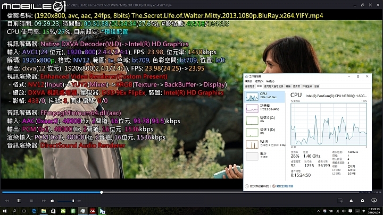Toggle the display mode icon at player right
Viewport: 383px width, 215px height.
[x=374, y=201]
